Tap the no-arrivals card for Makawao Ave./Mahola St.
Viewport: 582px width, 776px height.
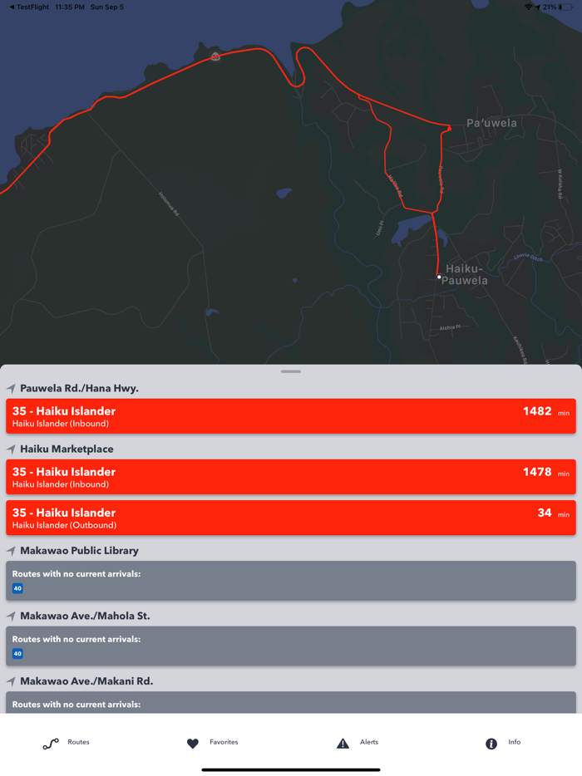pos(291,646)
